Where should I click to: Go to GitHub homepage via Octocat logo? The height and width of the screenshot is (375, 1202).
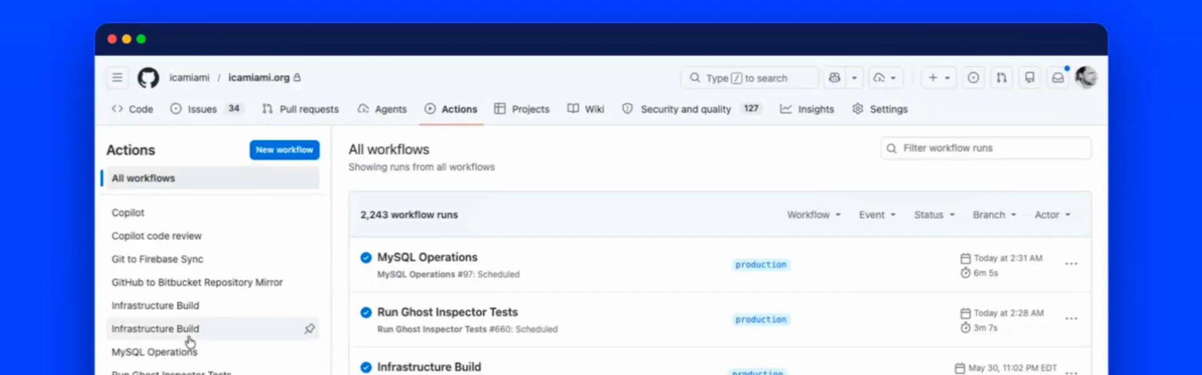pos(148,77)
